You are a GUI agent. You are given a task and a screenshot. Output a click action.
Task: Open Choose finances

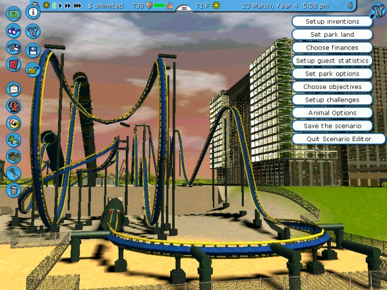(332, 48)
